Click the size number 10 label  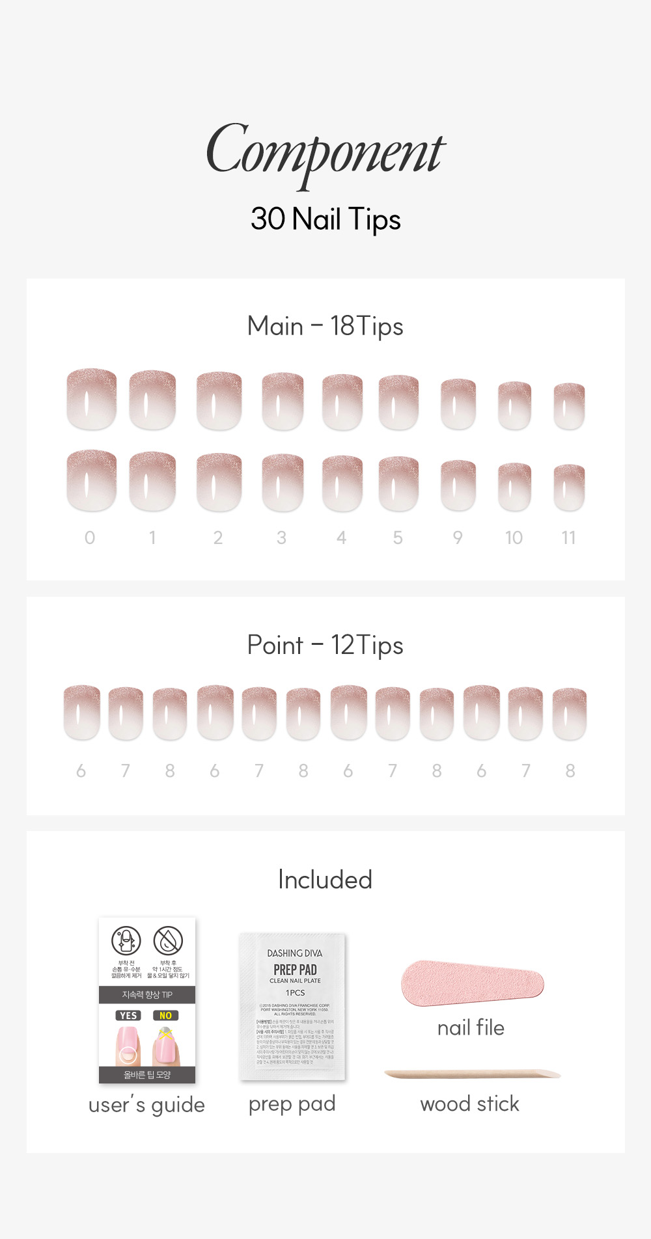pyautogui.click(x=514, y=538)
